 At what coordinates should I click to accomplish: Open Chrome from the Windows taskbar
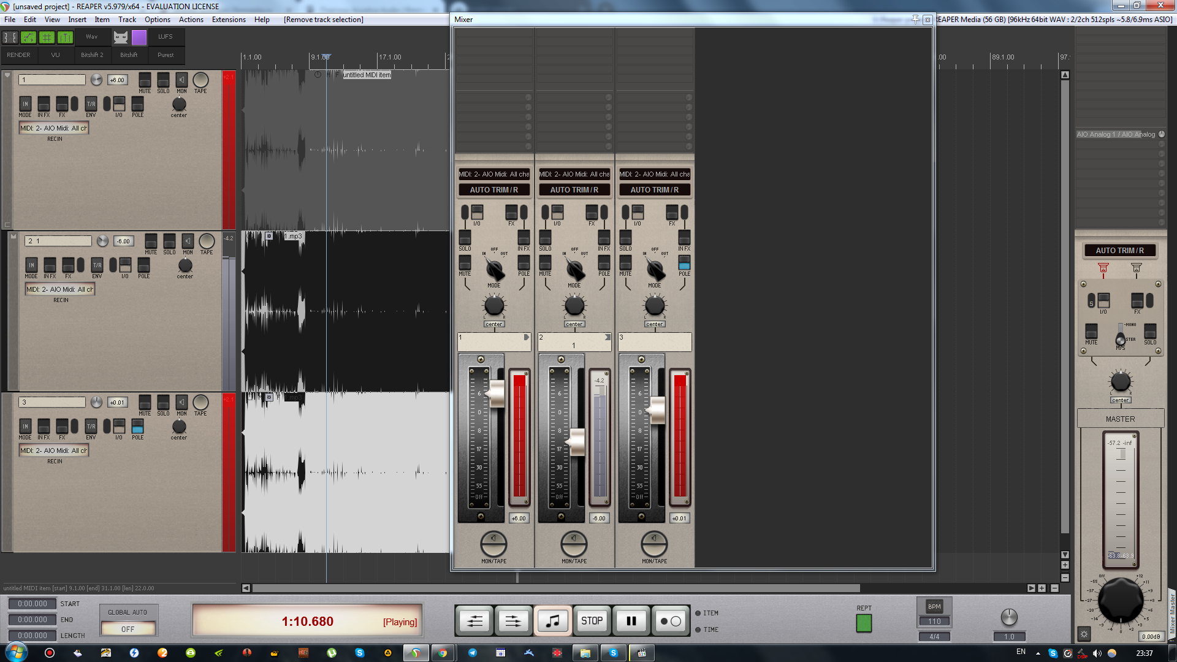(x=443, y=653)
